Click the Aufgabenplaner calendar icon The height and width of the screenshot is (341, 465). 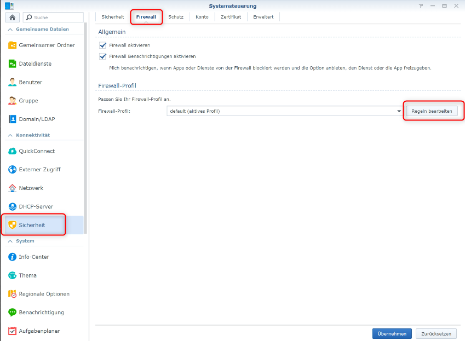(13, 331)
